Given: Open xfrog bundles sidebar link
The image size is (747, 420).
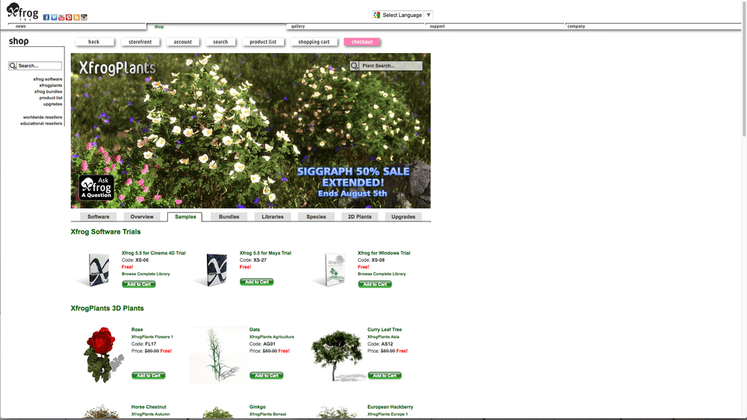Looking at the screenshot, I should 48,91.
